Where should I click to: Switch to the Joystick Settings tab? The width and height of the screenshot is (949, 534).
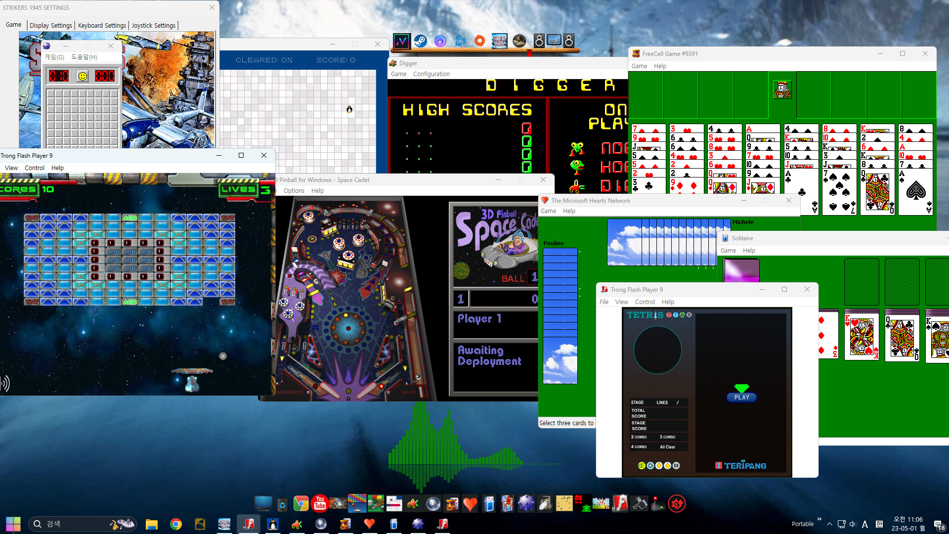(x=153, y=25)
